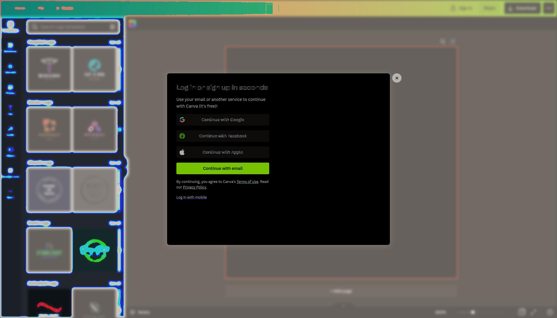This screenshot has height=318, width=557.
Task: Open the more options menu beside Download
Action: (x=549, y=8)
